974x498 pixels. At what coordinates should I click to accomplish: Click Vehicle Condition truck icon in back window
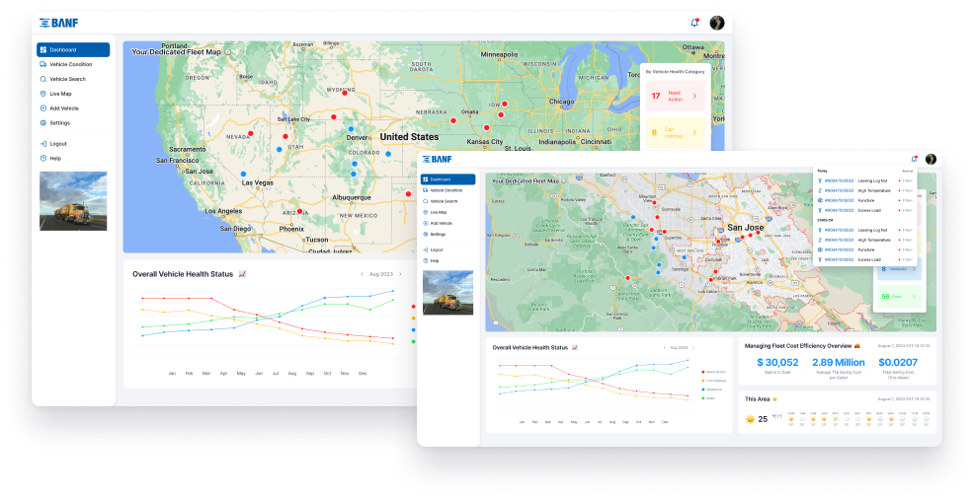(42, 64)
